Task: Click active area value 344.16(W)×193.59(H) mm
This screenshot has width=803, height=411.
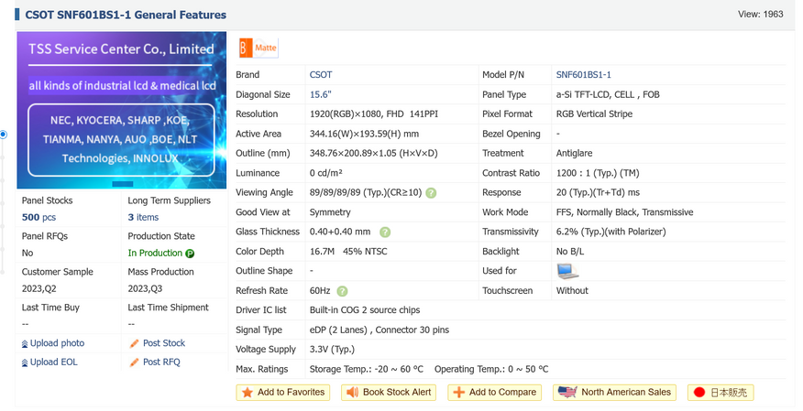Action: coord(364,134)
